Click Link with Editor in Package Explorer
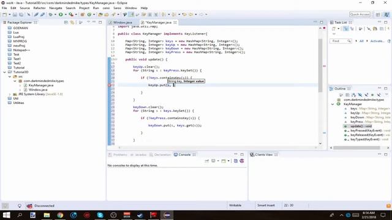The image size is (392, 220). click(x=72, y=23)
